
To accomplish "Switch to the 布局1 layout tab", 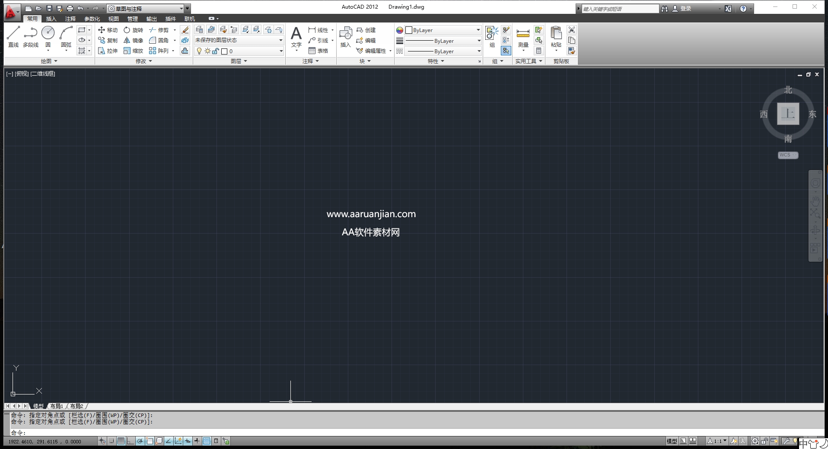I will pyautogui.click(x=56, y=406).
